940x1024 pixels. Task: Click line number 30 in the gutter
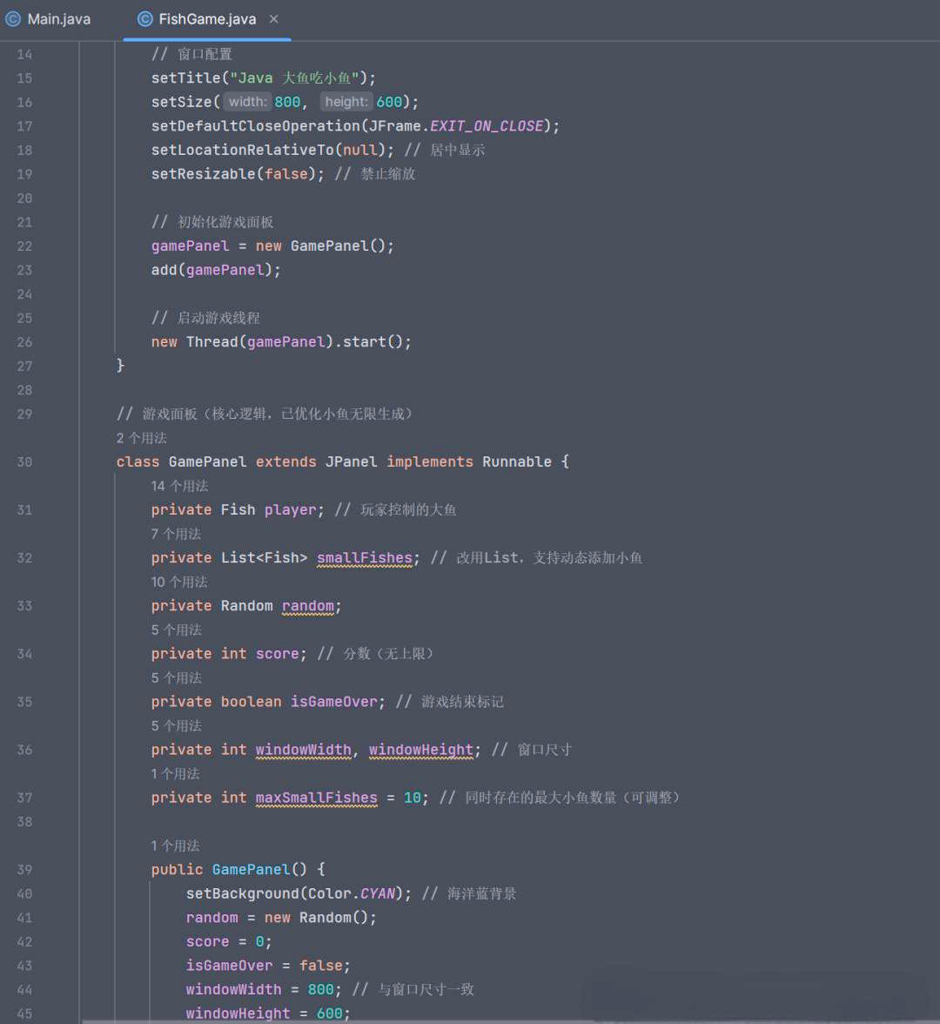click(x=24, y=461)
